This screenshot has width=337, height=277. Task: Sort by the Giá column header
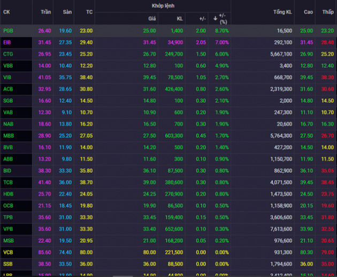[x=152, y=19]
